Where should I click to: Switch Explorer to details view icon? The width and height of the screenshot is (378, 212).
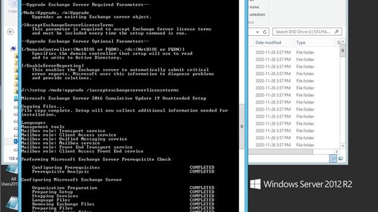(333, 158)
